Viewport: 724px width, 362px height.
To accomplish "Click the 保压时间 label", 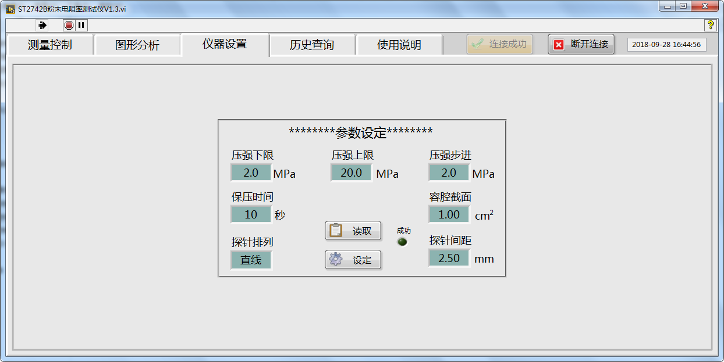I will pyautogui.click(x=253, y=197).
